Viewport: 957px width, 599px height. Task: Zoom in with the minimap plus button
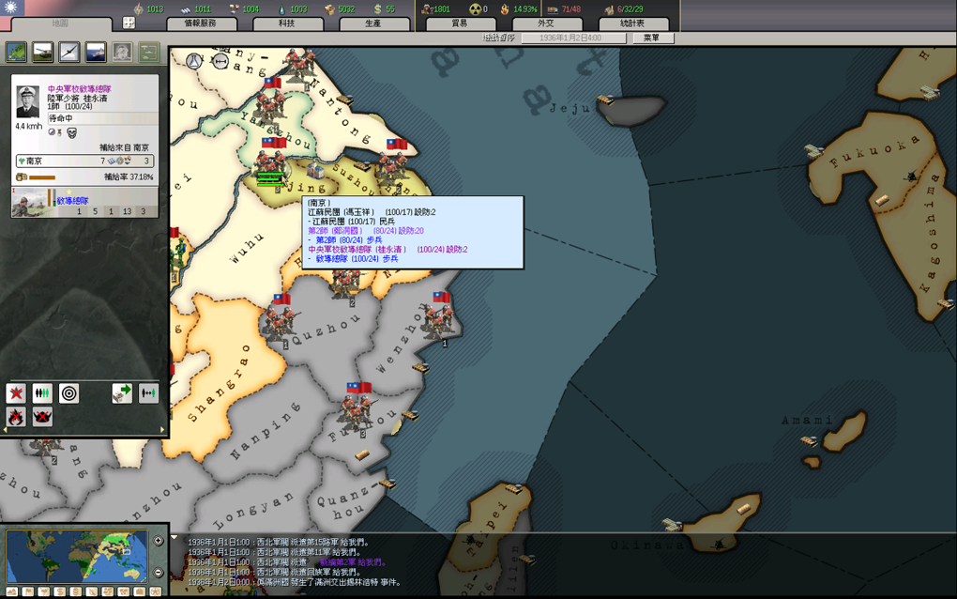[x=158, y=541]
